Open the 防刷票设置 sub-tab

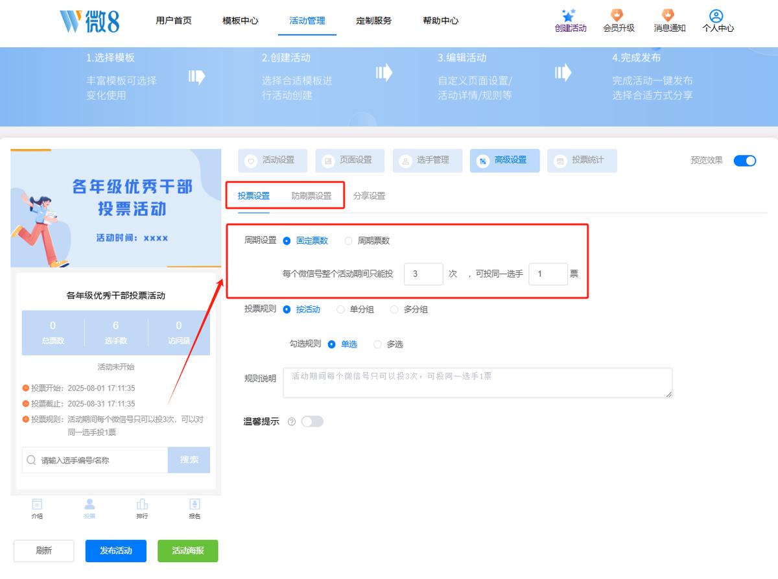pos(311,196)
